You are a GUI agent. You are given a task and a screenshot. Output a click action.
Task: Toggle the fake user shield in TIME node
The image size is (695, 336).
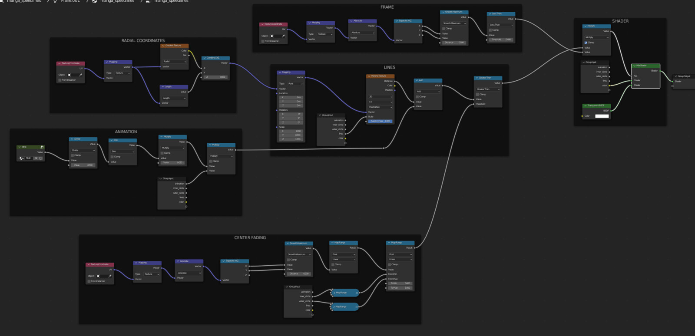(x=41, y=158)
